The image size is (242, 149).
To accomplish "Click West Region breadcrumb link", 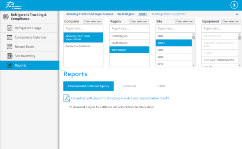I will tap(126, 14).
